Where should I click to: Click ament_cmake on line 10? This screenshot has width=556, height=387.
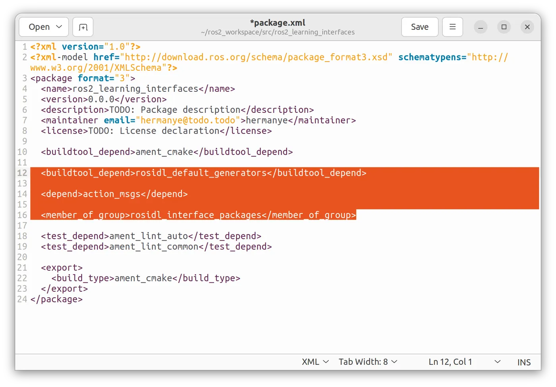[164, 152]
